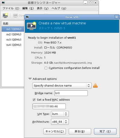Click the キャンセル button
The image size is (120, 138).
(55, 131)
